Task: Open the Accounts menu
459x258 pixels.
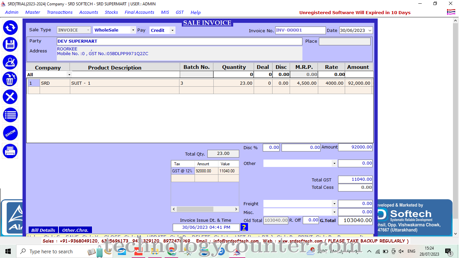Action: coord(89,12)
